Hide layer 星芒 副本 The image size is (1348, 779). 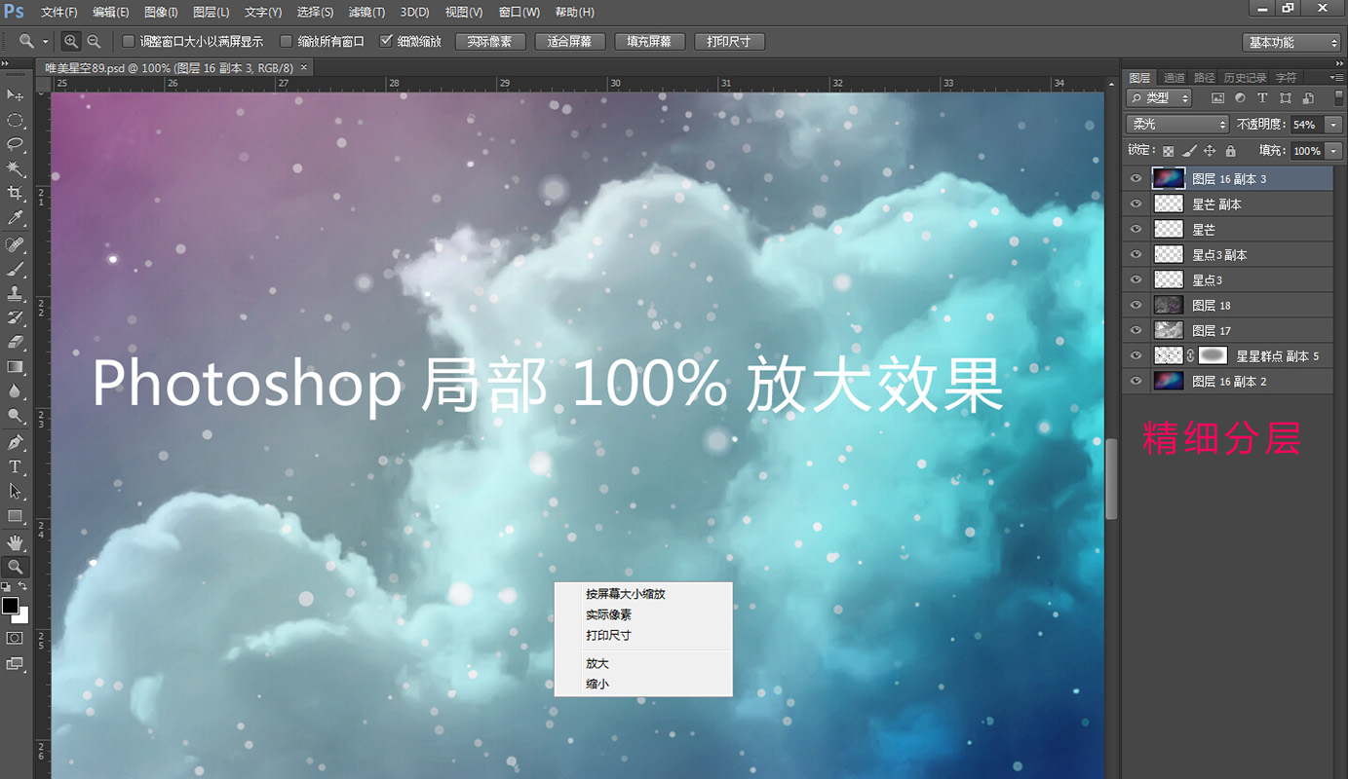(1136, 204)
